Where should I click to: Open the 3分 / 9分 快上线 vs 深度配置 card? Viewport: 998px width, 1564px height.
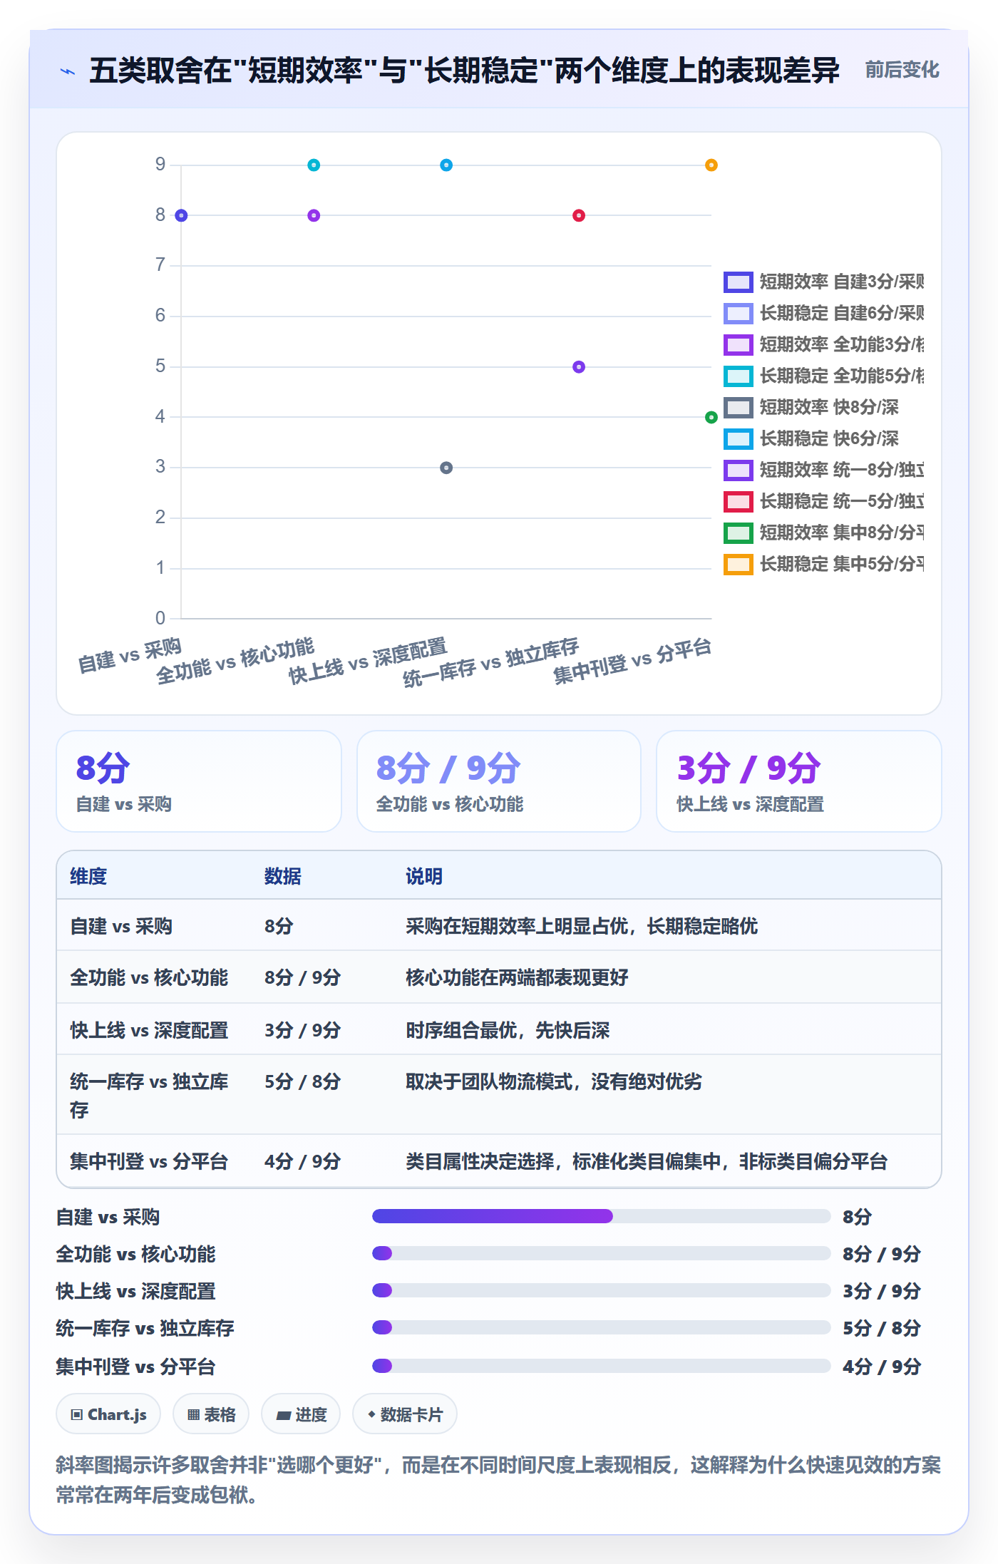(799, 781)
